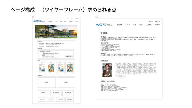This screenshot has height=108, width=192.
Task: Click the 学会概要 page heading
Action: point(104,33)
